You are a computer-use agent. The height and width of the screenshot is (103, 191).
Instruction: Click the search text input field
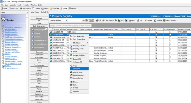click(75, 21)
